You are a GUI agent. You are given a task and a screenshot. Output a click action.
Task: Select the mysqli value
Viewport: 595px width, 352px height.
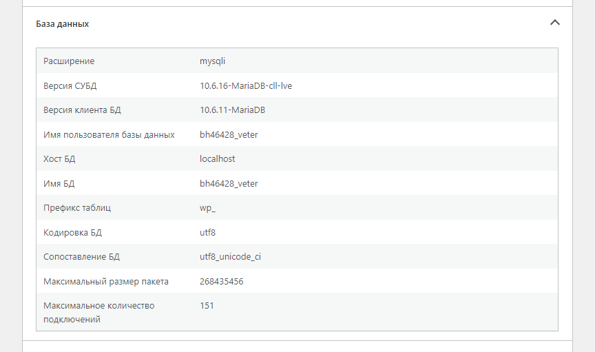click(213, 61)
